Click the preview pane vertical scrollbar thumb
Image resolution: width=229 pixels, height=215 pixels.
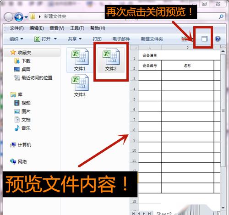[223, 110]
